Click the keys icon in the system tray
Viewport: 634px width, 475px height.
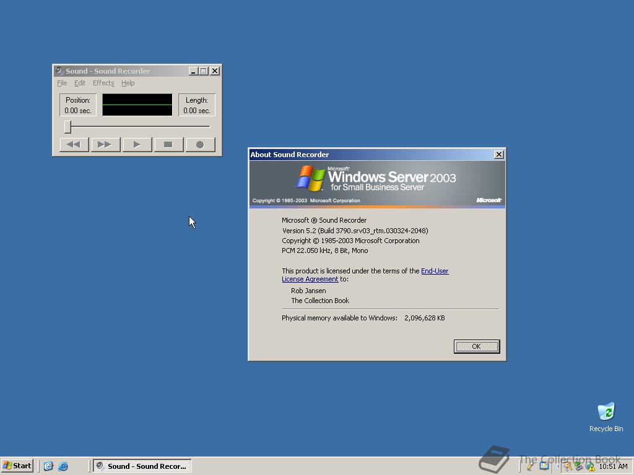[568, 466]
